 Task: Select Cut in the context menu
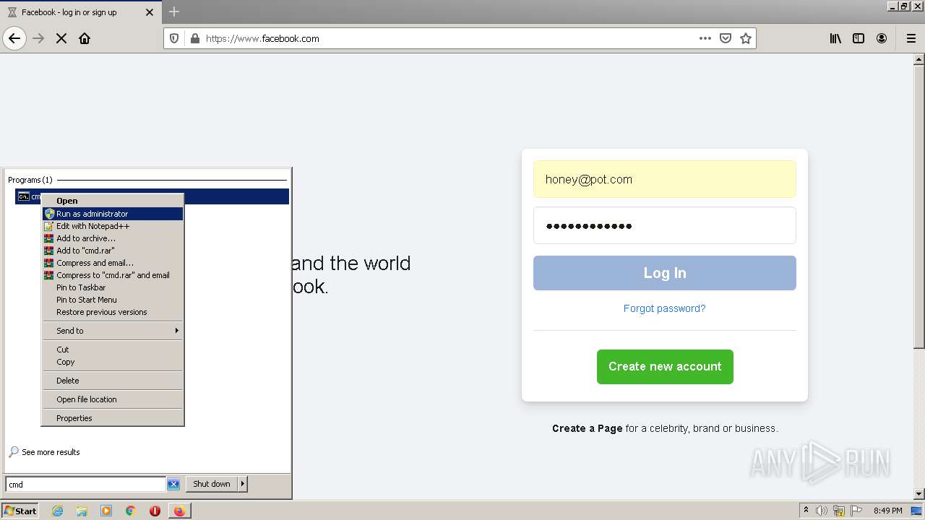pos(112,350)
